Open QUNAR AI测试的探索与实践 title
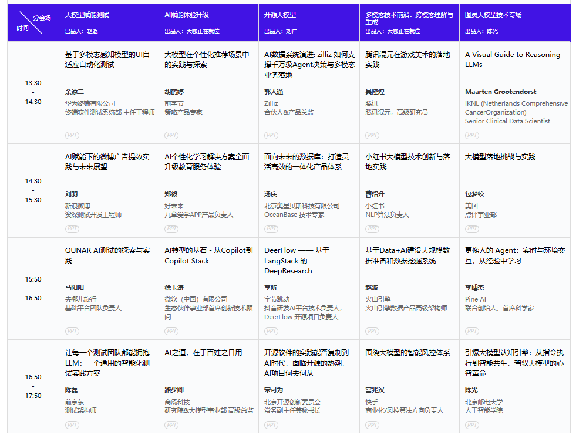576x438 pixels. pos(107,256)
